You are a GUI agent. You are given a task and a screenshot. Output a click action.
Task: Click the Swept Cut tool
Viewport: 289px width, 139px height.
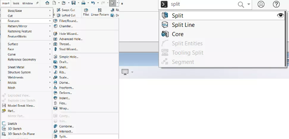(66, 10)
